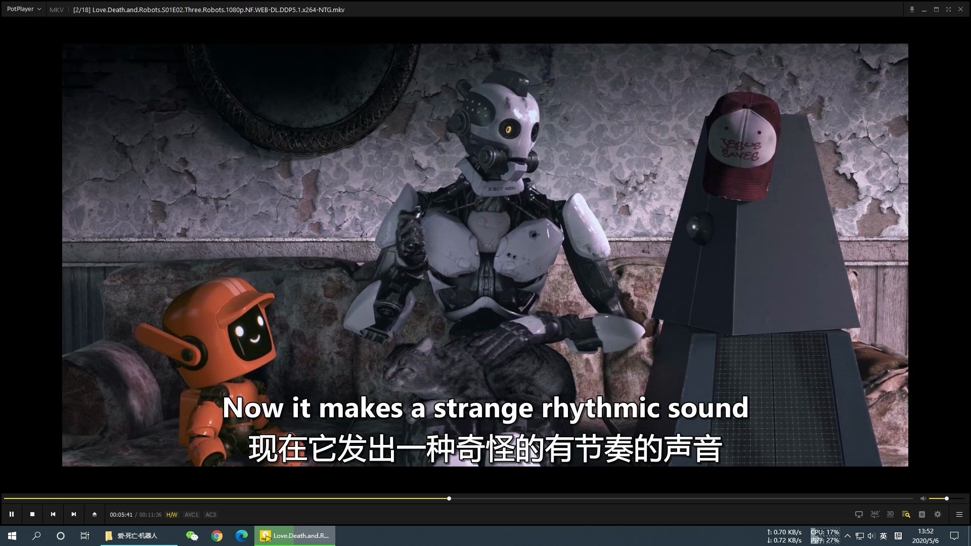The image size is (971, 546).
Task: Toggle 3D video mode
Action: 891,514
